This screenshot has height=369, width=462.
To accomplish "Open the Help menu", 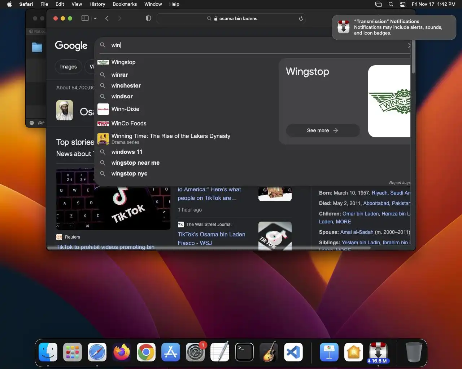I will [174, 4].
